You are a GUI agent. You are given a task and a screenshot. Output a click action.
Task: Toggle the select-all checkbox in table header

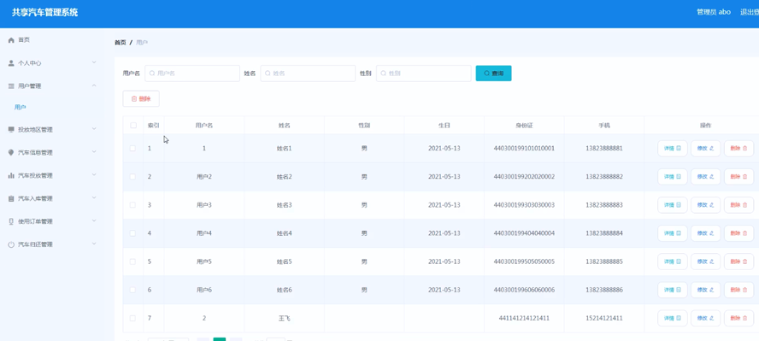pos(133,126)
